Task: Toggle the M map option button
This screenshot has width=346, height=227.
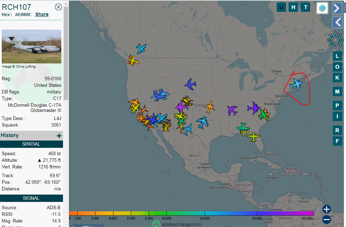Action: point(337,91)
